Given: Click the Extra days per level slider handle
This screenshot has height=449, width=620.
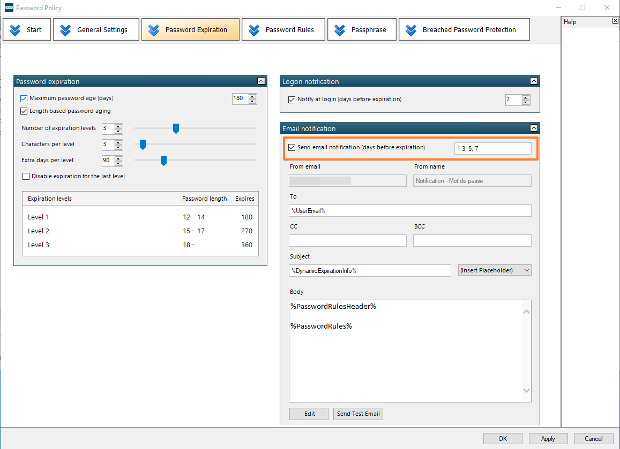Looking at the screenshot, I should click(x=163, y=160).
